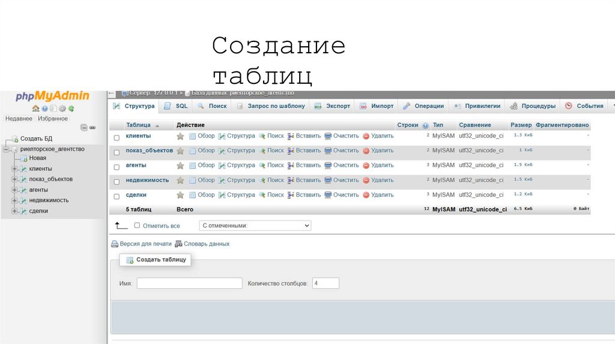
Task: Switch to the Структура tab
Action: [133, 106]
